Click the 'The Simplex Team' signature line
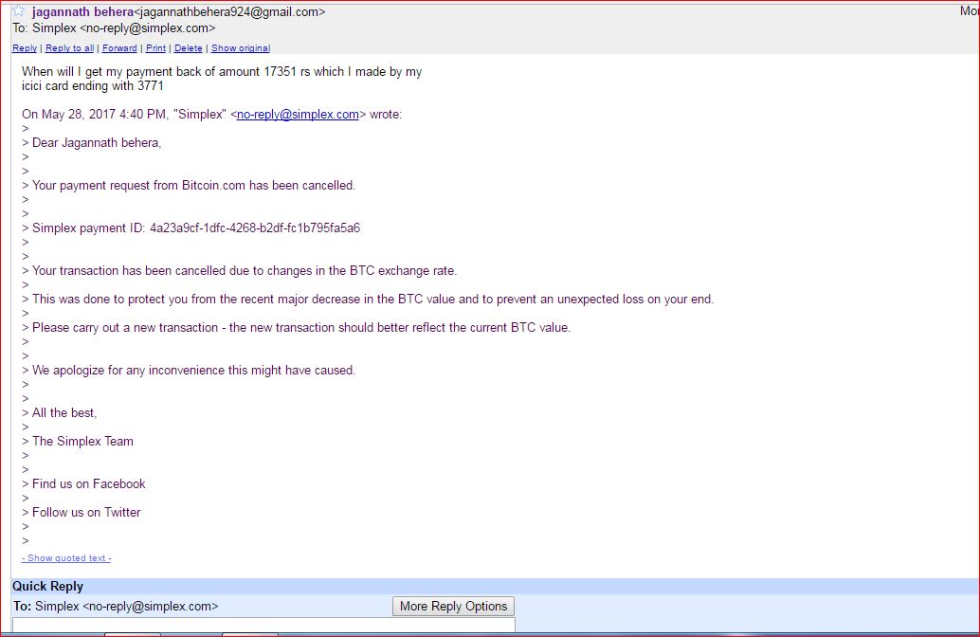The image size is (980, 637). tap(82, 442)
